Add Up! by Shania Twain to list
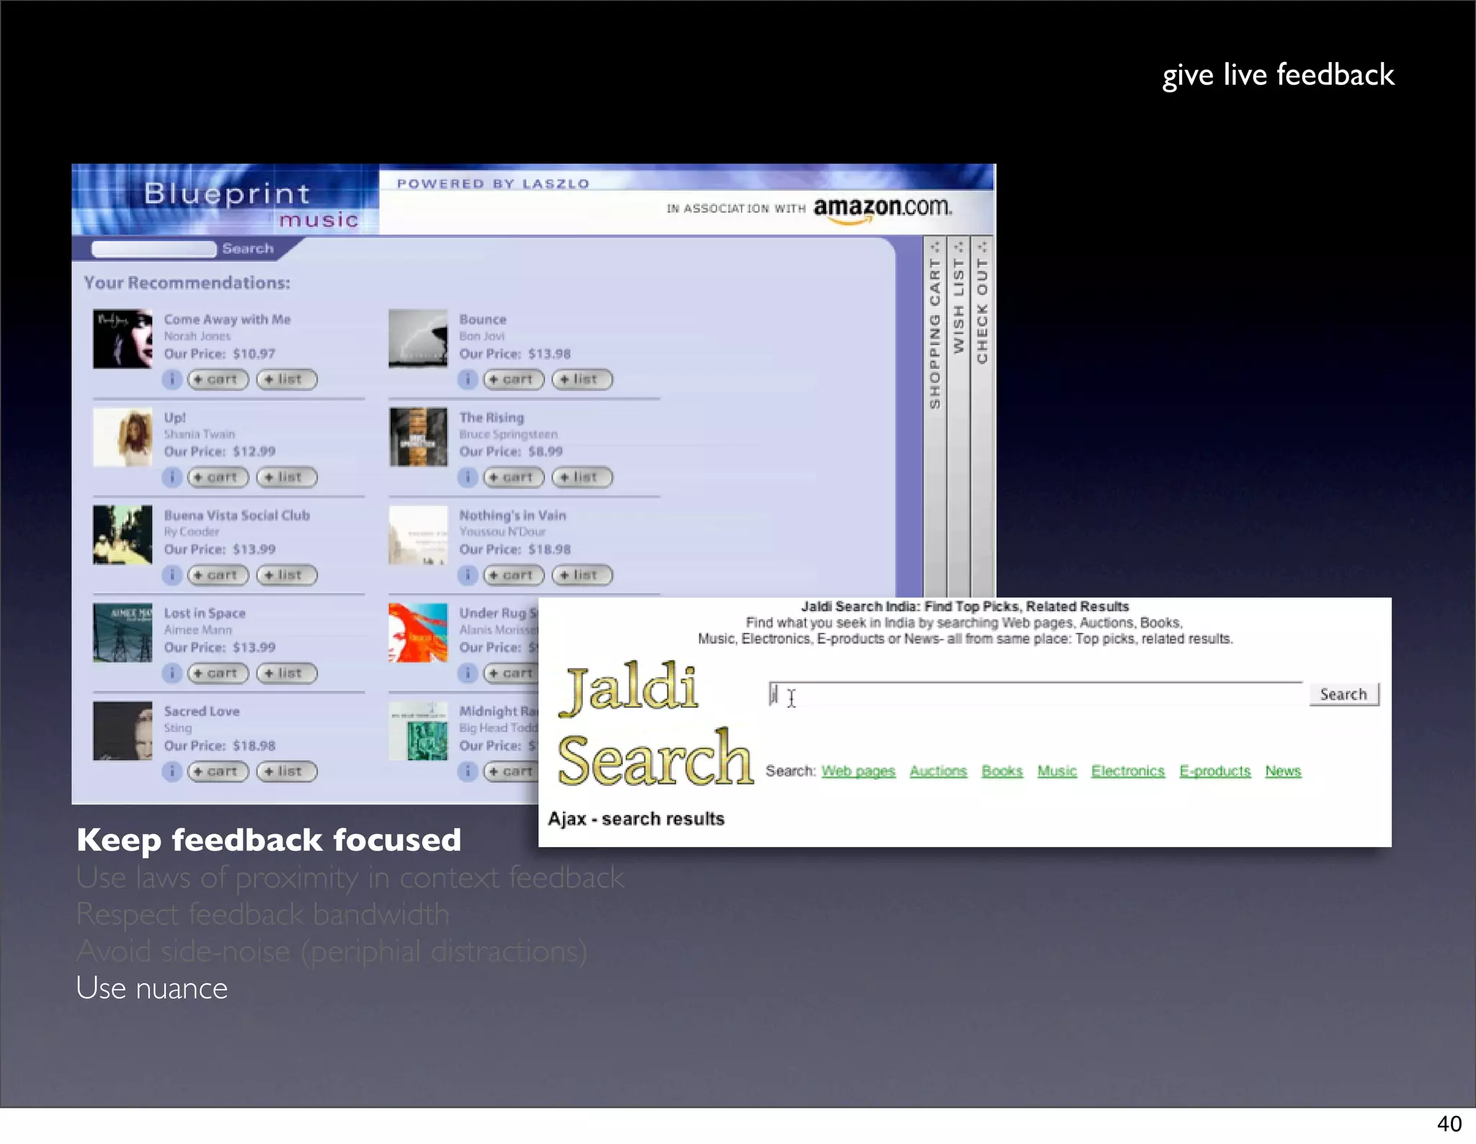The height and width of the screenshot is (1144, 1476). 287,477
